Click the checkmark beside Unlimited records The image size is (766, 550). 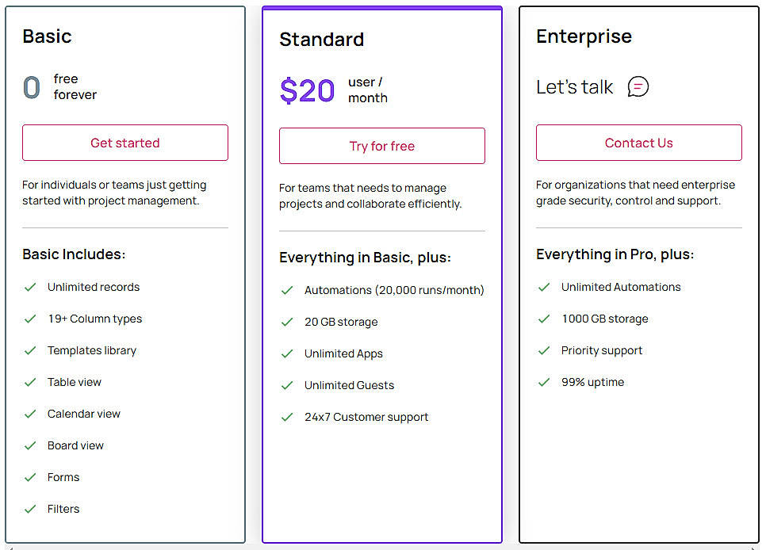[30, 287]
